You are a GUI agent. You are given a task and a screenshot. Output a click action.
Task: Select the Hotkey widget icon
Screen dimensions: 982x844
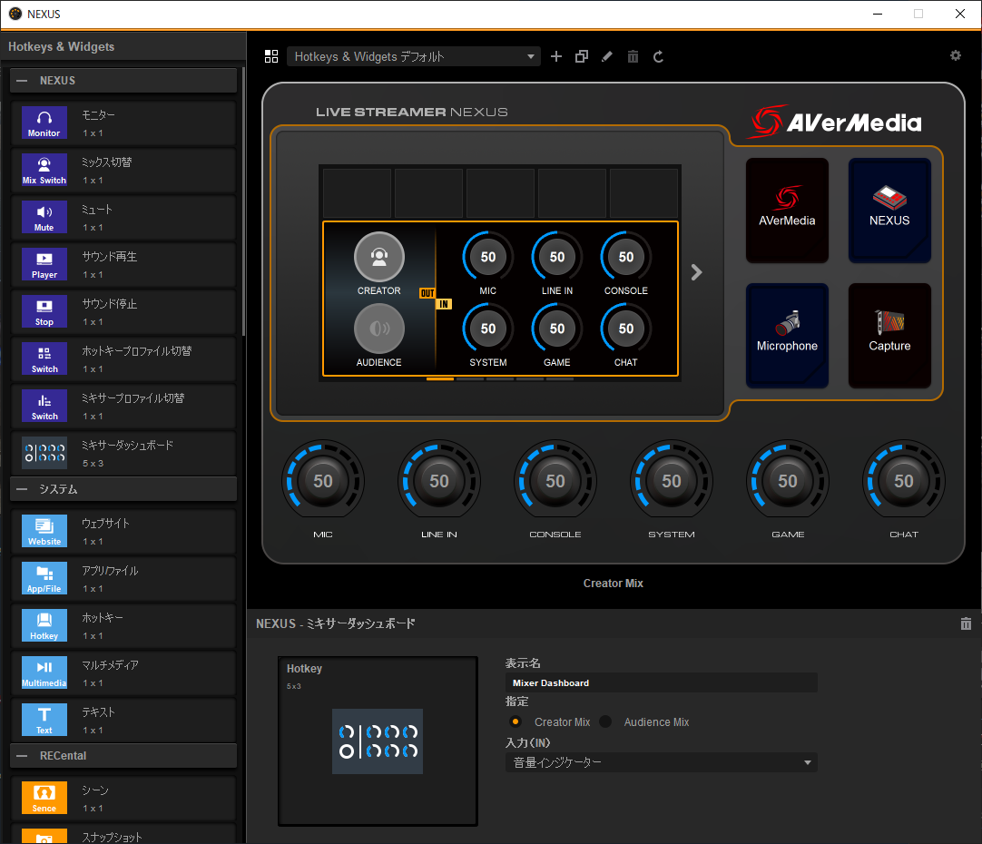pyautogui.click(x=44, y=625)
